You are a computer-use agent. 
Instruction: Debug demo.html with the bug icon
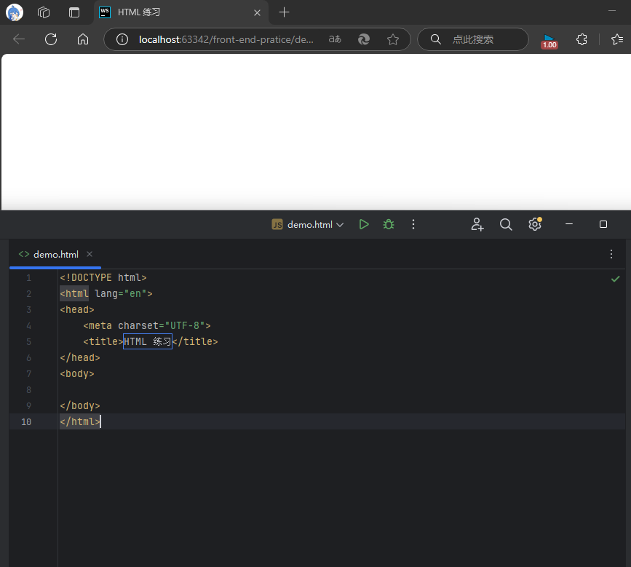389,225
